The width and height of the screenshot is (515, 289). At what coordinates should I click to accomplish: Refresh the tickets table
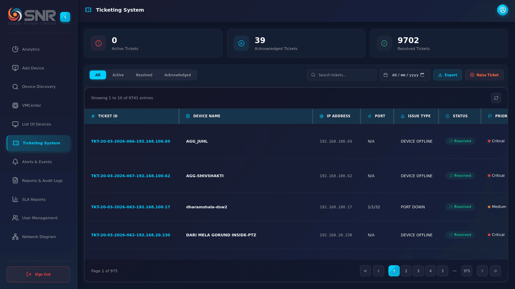coord(496,98)
